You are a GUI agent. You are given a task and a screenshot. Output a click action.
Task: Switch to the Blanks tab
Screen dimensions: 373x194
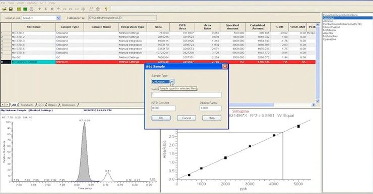coord(52,105)
